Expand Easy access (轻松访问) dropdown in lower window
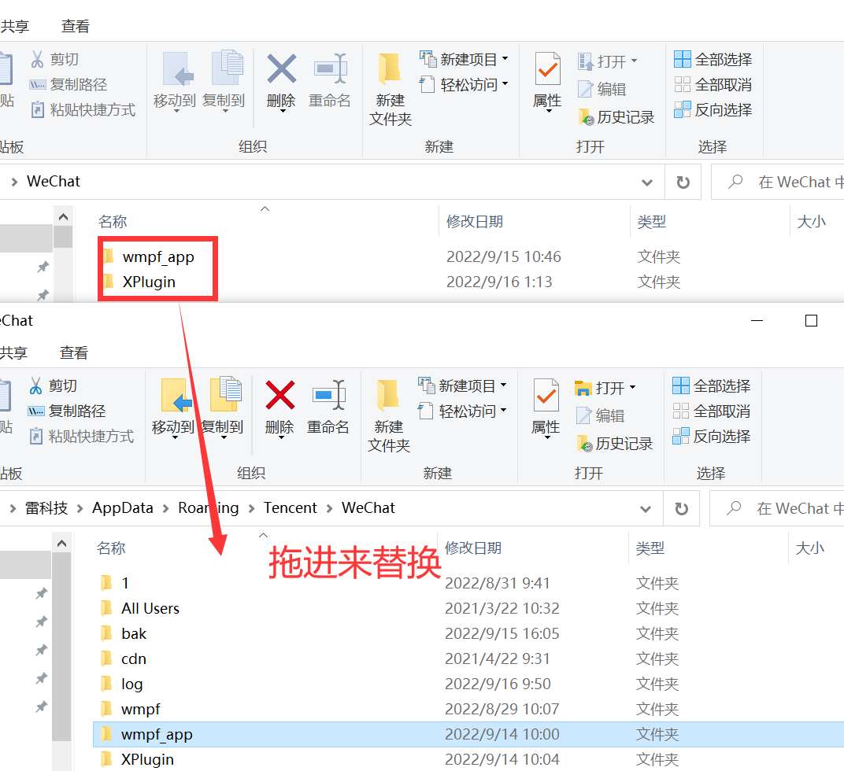Screen dimensions: 844x771 [x=504, y=410]
